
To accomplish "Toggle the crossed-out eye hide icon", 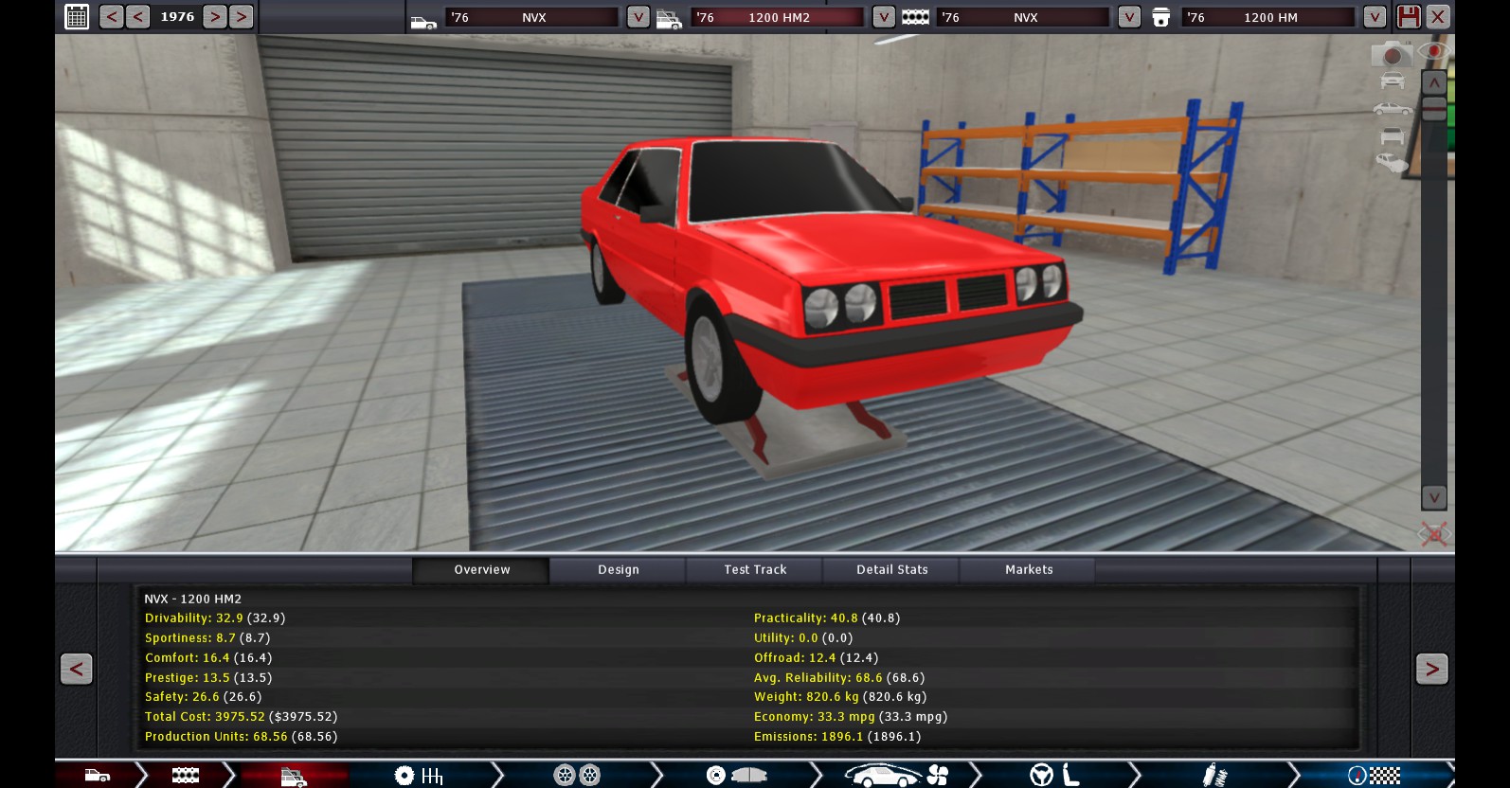I will [1434, 533].
